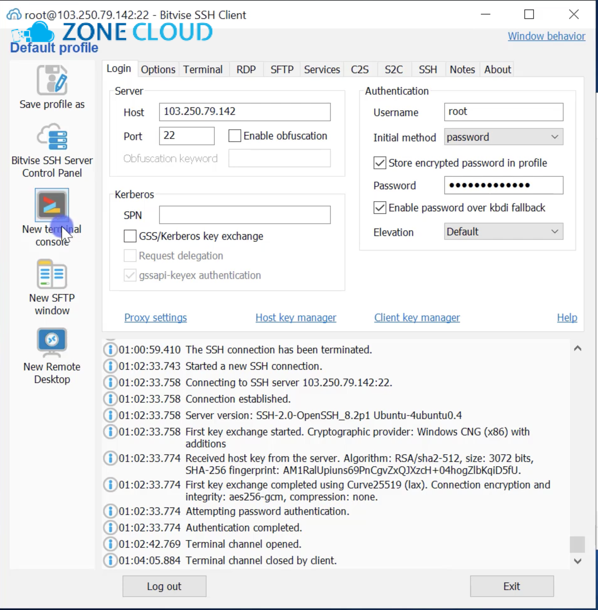Click info icon of 'Terminal channel opened' entry
Image resolution: width=598 pixels, height=610 pixels.
(110, 544)
